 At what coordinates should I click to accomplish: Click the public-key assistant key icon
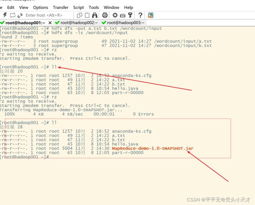pyautogui.click(x=130, y=15)
